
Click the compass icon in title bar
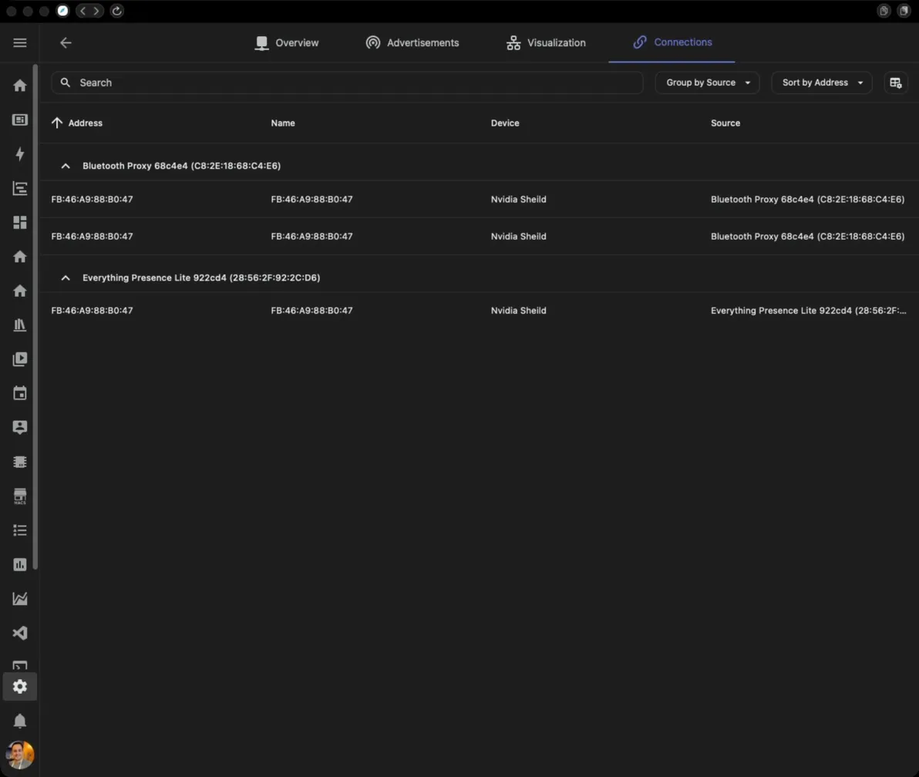click(x=62, y=11)
